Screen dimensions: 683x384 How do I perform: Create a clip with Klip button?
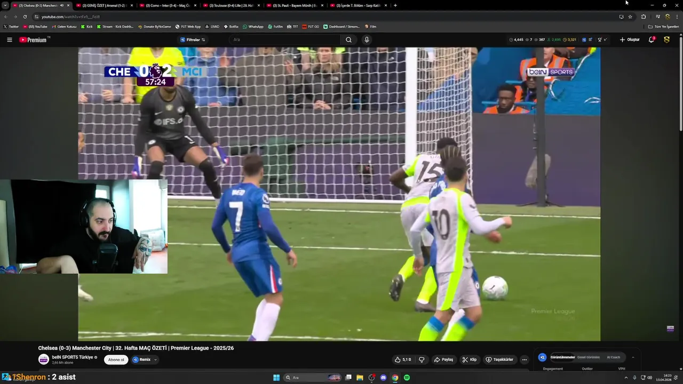point(470,359)
